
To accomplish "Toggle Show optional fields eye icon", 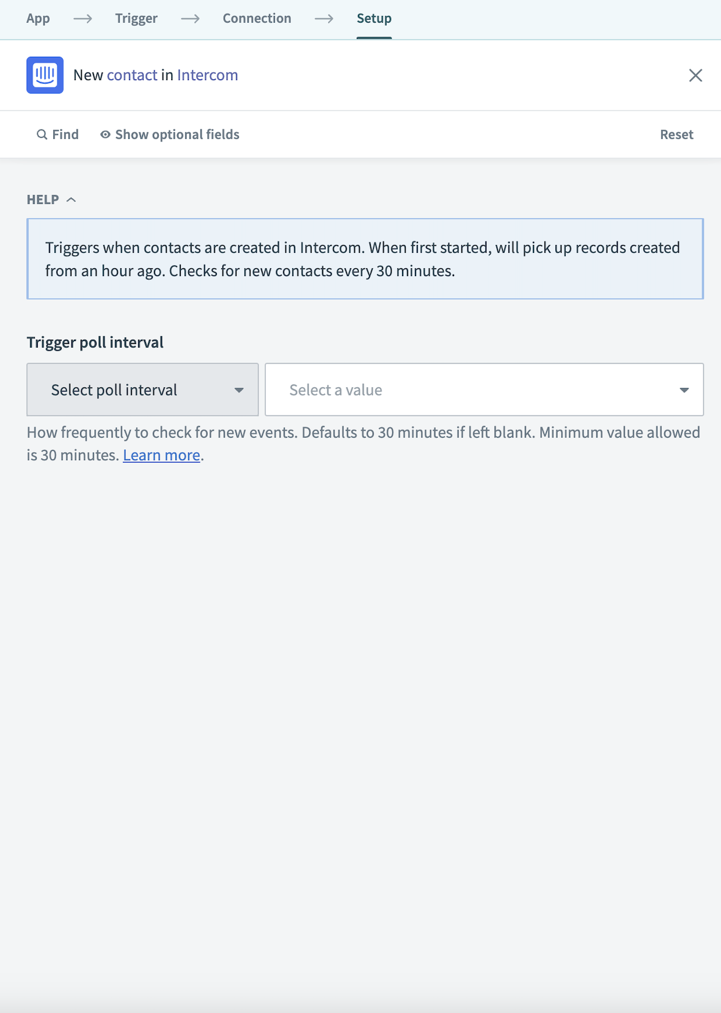I will point(106,134).
